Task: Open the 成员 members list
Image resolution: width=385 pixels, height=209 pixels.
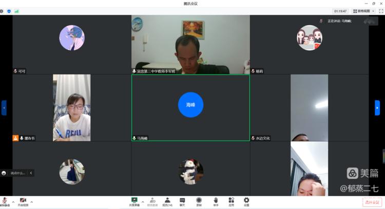Action: pos(167,201)
